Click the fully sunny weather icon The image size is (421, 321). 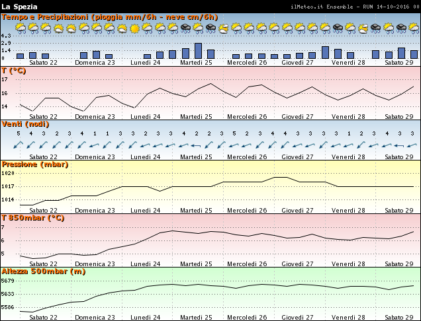135,28
